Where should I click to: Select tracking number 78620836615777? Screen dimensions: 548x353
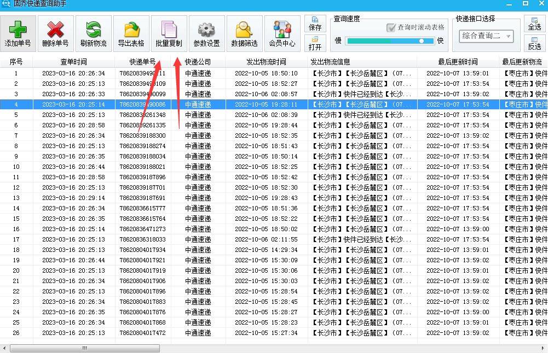[x=142, y=208]
